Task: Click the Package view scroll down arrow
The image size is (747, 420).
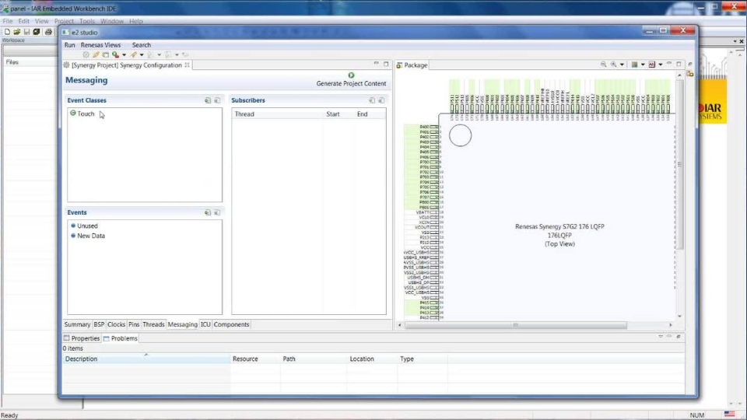Action: (x=679, y=317)
